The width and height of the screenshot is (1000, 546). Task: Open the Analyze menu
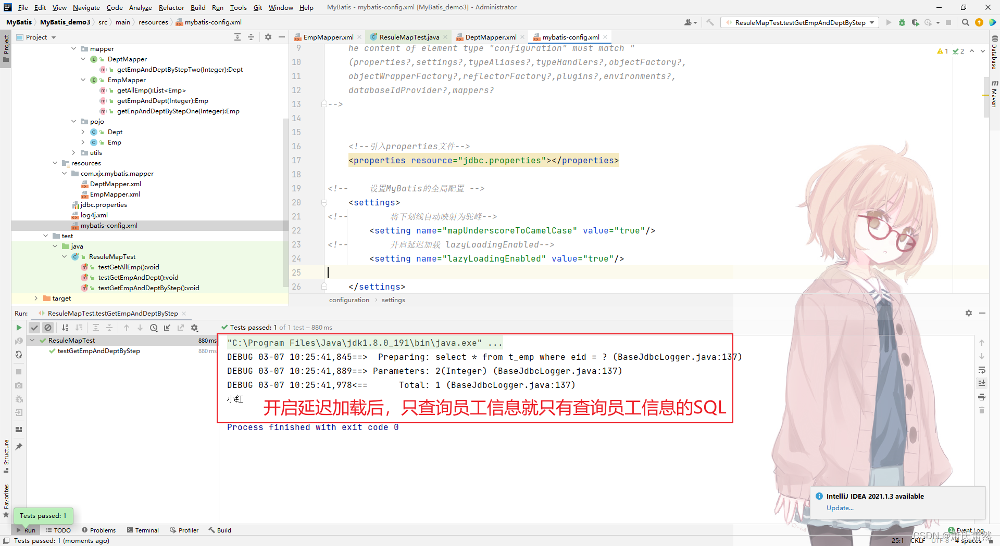[x=141, y=7]
